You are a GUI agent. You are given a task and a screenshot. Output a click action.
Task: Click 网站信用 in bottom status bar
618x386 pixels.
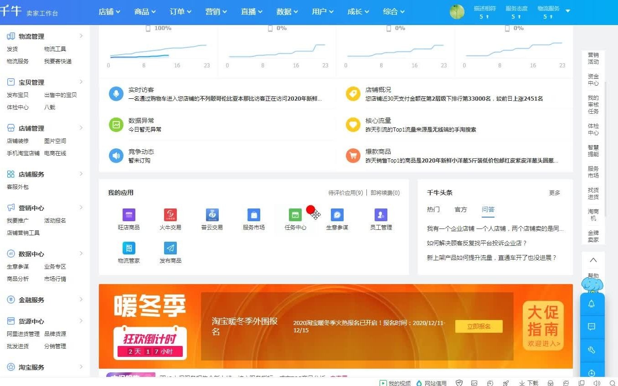click(x=431, y=383)
